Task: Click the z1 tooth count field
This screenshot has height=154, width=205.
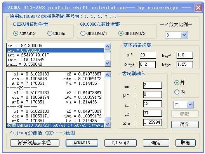Action: [153, 104]
